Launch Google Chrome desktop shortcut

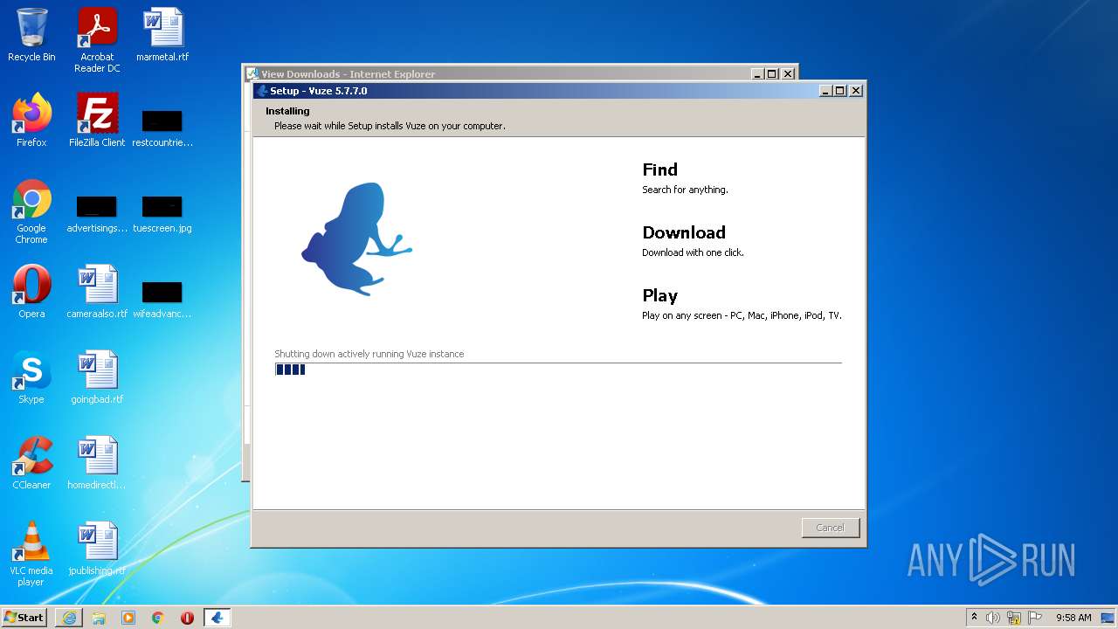click(31, 211)
